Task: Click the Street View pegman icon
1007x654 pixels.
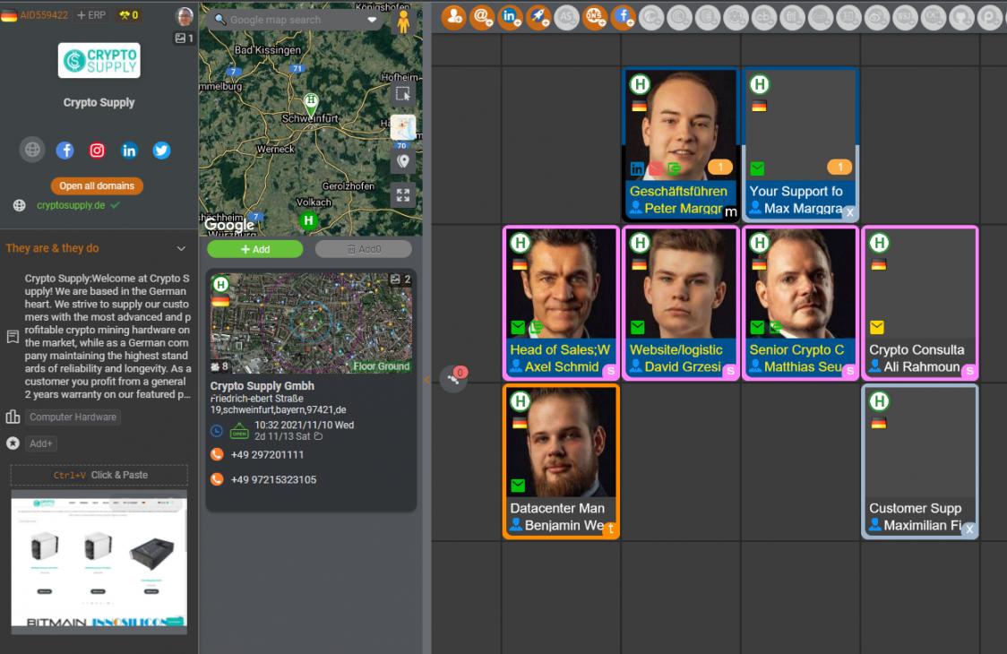Action: click(x=403, y=21)
